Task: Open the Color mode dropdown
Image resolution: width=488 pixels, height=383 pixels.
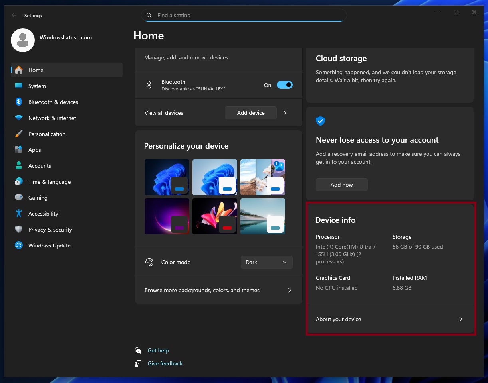Action: click(x=266, y=262)
